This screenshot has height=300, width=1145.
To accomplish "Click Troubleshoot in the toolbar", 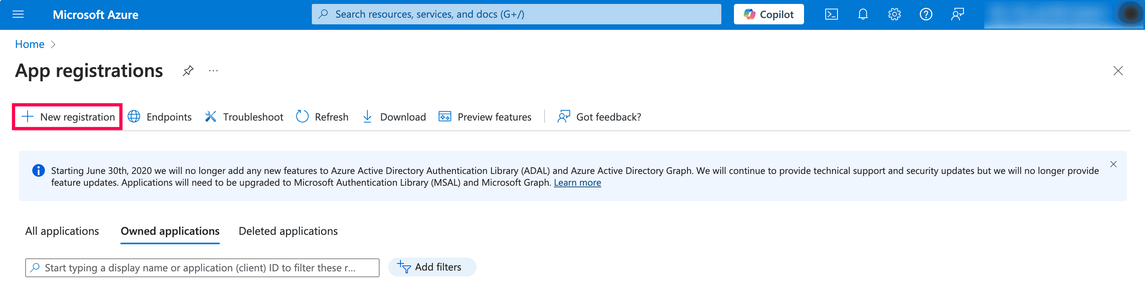I will (x=244, y=117).
